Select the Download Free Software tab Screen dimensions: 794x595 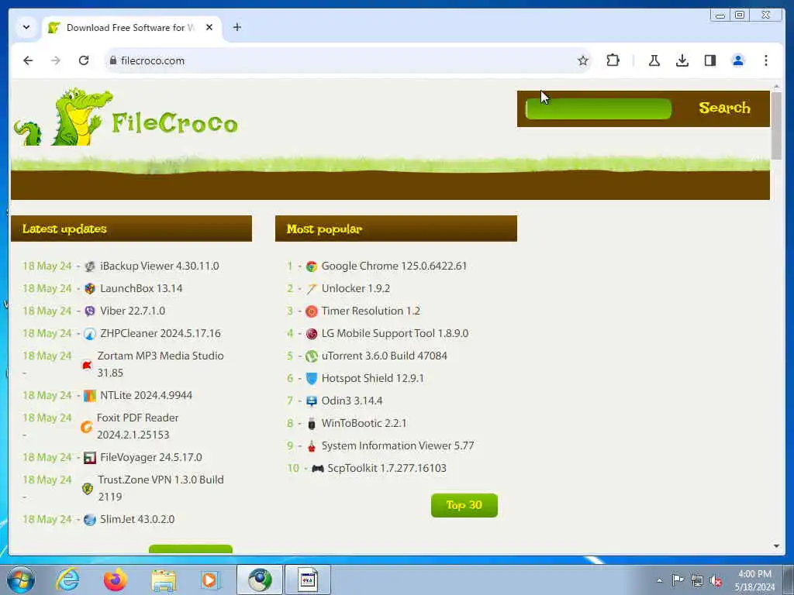coord(130,28)
